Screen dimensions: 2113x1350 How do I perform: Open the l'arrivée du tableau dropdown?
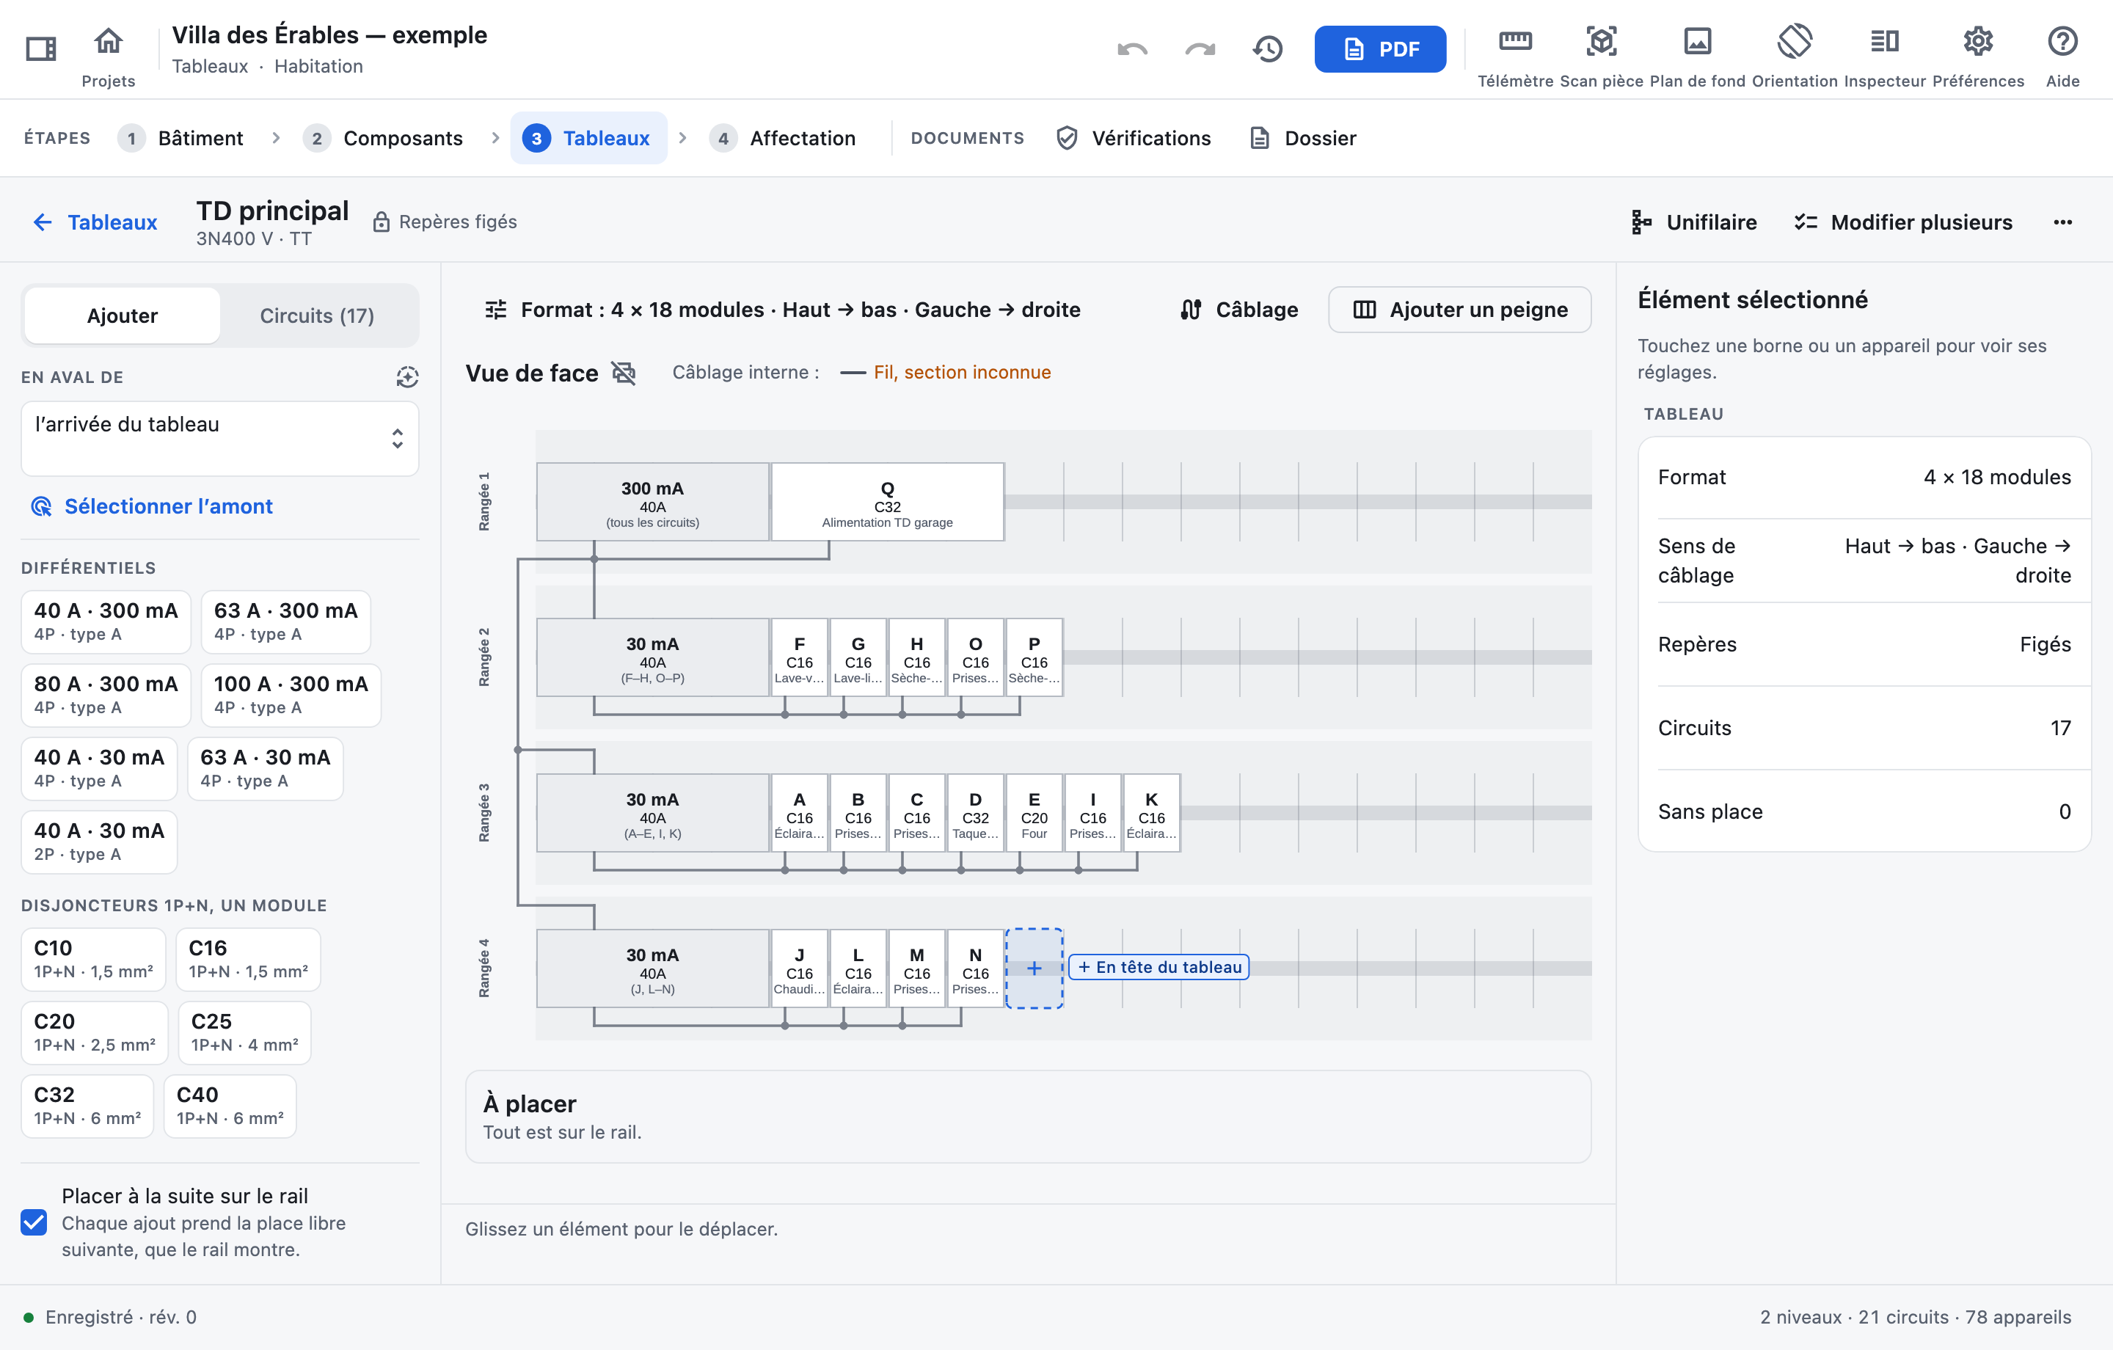(x=219, y=438)
